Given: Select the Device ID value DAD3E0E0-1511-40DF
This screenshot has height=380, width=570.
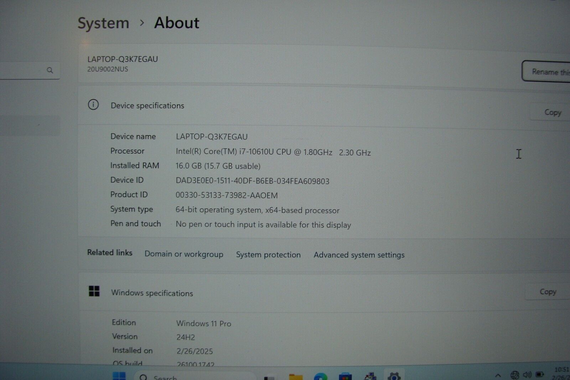Looking at the screenshot, I should tap(252, 181).
